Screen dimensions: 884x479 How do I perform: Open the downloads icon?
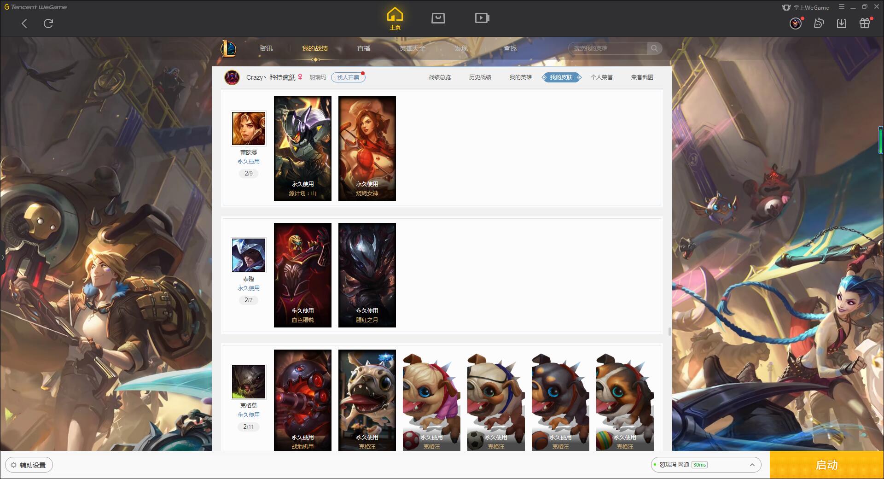pos(842,23)
